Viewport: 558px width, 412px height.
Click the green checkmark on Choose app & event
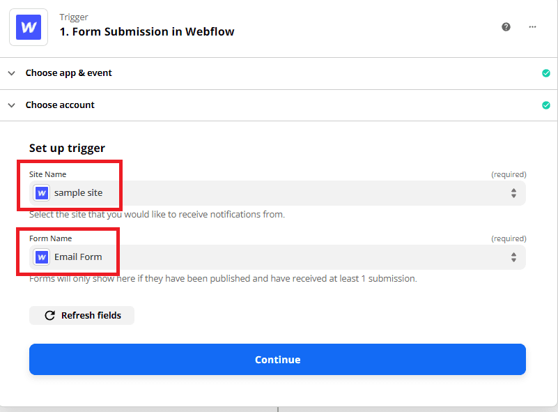pos(546,73)
